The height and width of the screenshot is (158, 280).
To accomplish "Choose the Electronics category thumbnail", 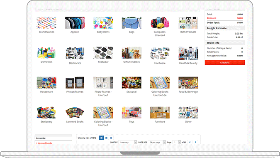I will (x=75, y=53).
